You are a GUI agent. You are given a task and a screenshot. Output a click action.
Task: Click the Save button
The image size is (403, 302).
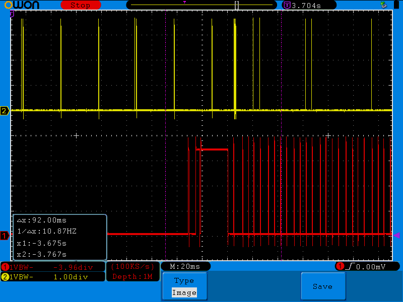tap(323, 286)
